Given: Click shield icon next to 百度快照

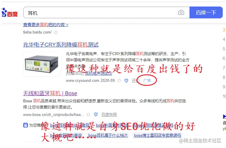Looking at the screenshot, I should pos(96,114).
